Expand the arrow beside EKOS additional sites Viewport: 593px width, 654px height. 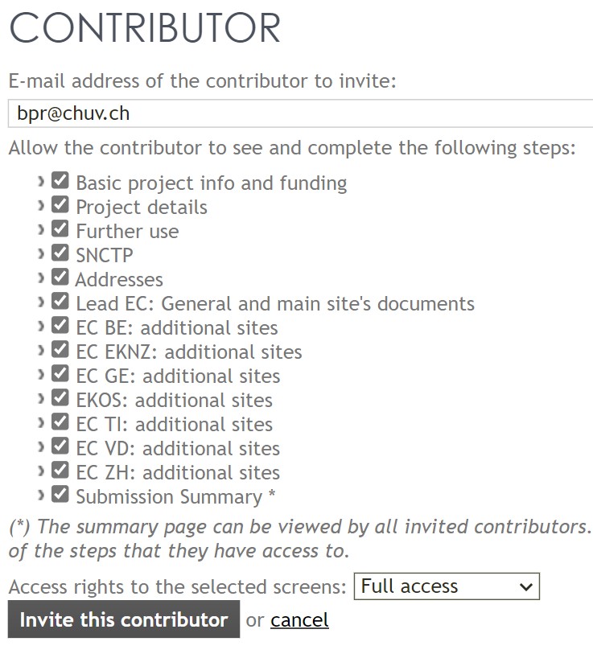click(x=40, y=399)
